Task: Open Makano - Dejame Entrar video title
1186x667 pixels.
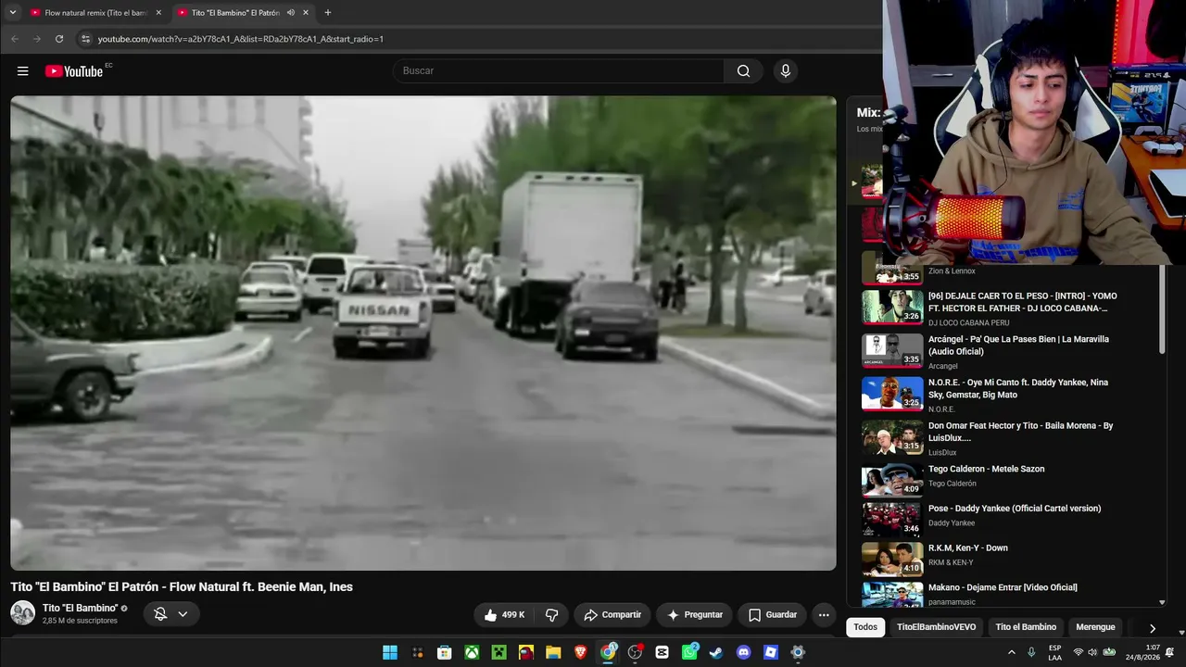Action: [x=1003, y=587]
